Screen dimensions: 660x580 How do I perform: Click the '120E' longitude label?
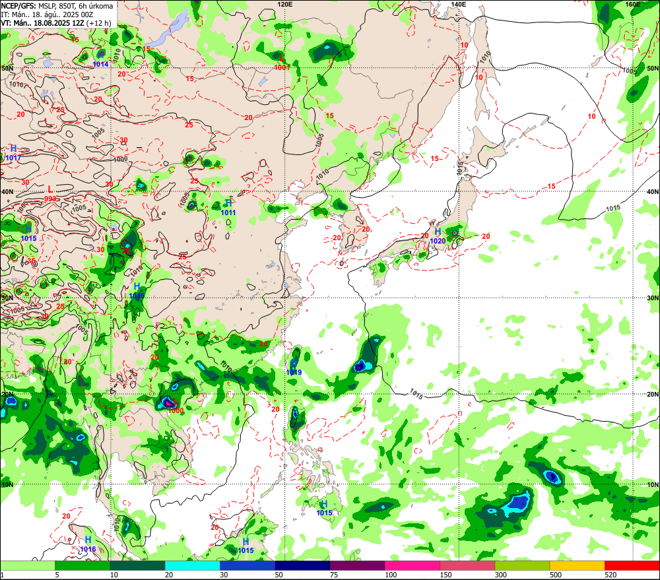click(x=285, y=4)
